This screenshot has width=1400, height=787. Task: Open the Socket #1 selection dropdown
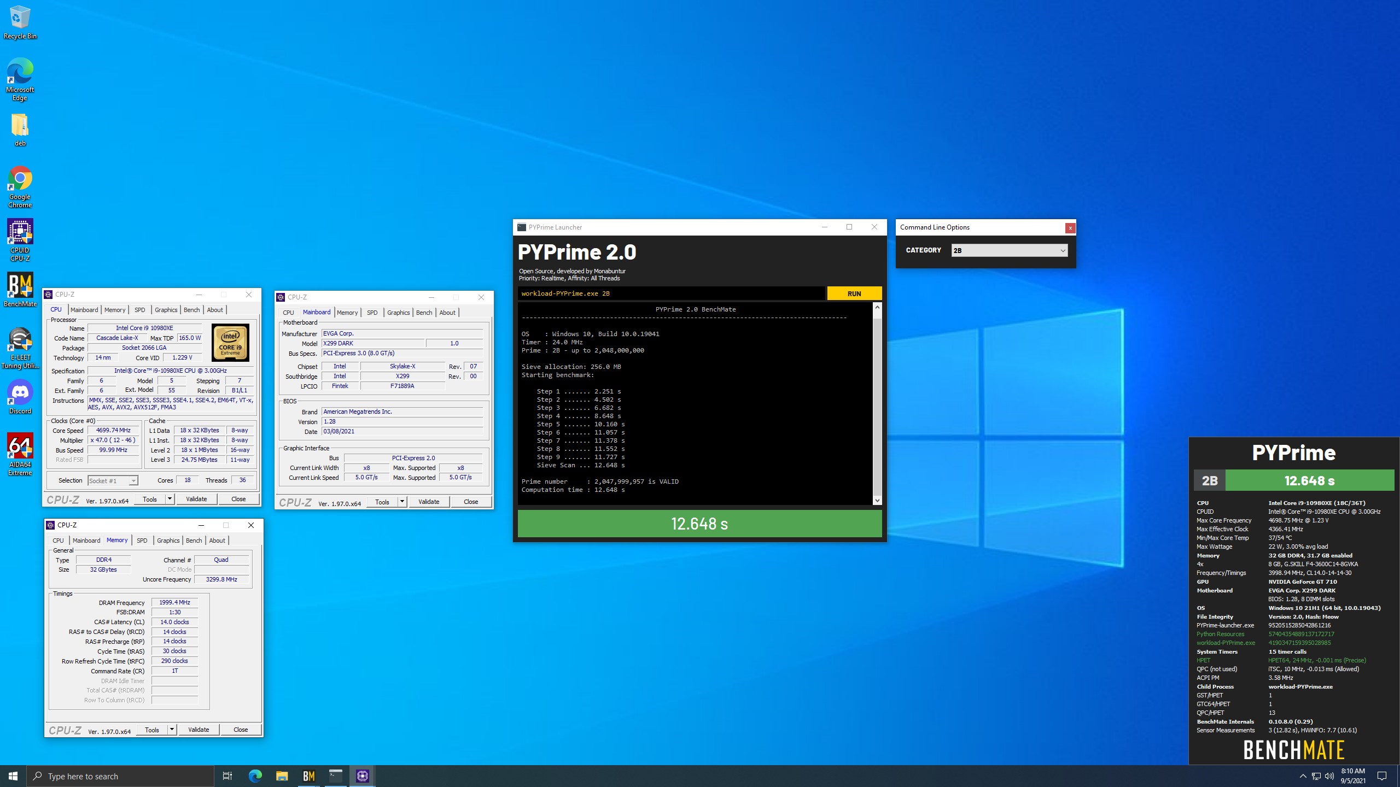pos(113,481)
